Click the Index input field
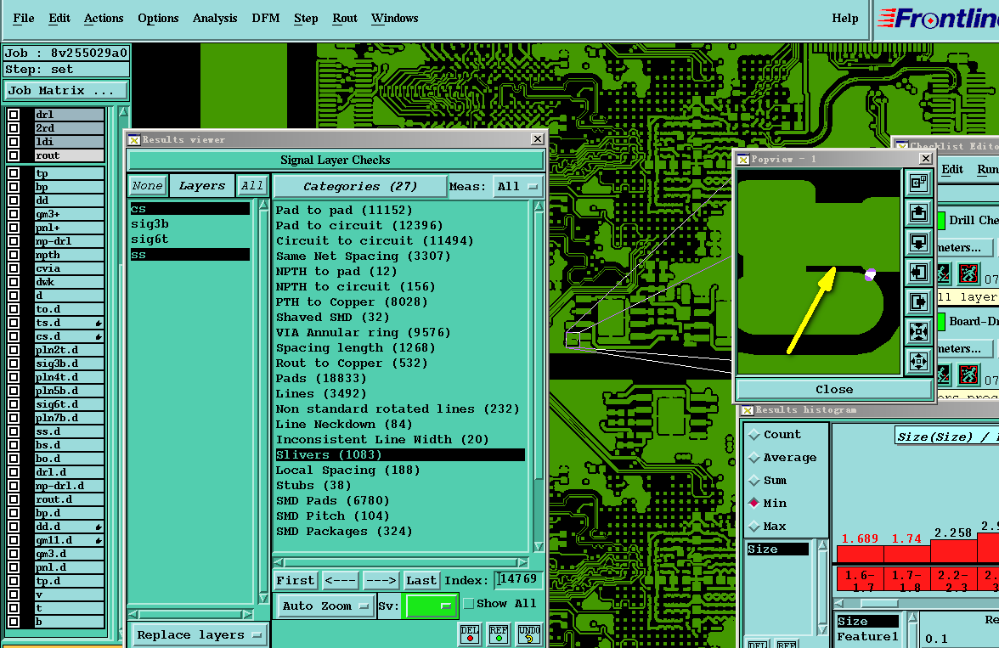The image size is (999, 648). pos(518,579)
